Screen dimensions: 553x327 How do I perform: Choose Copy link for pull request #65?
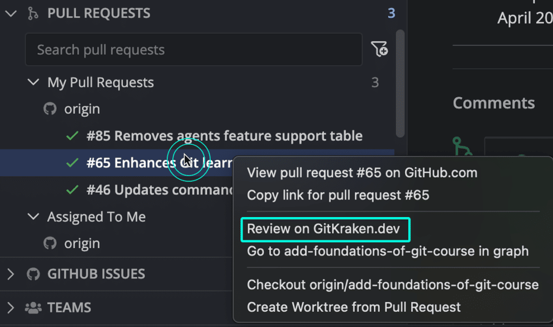[x=338, y=195]
